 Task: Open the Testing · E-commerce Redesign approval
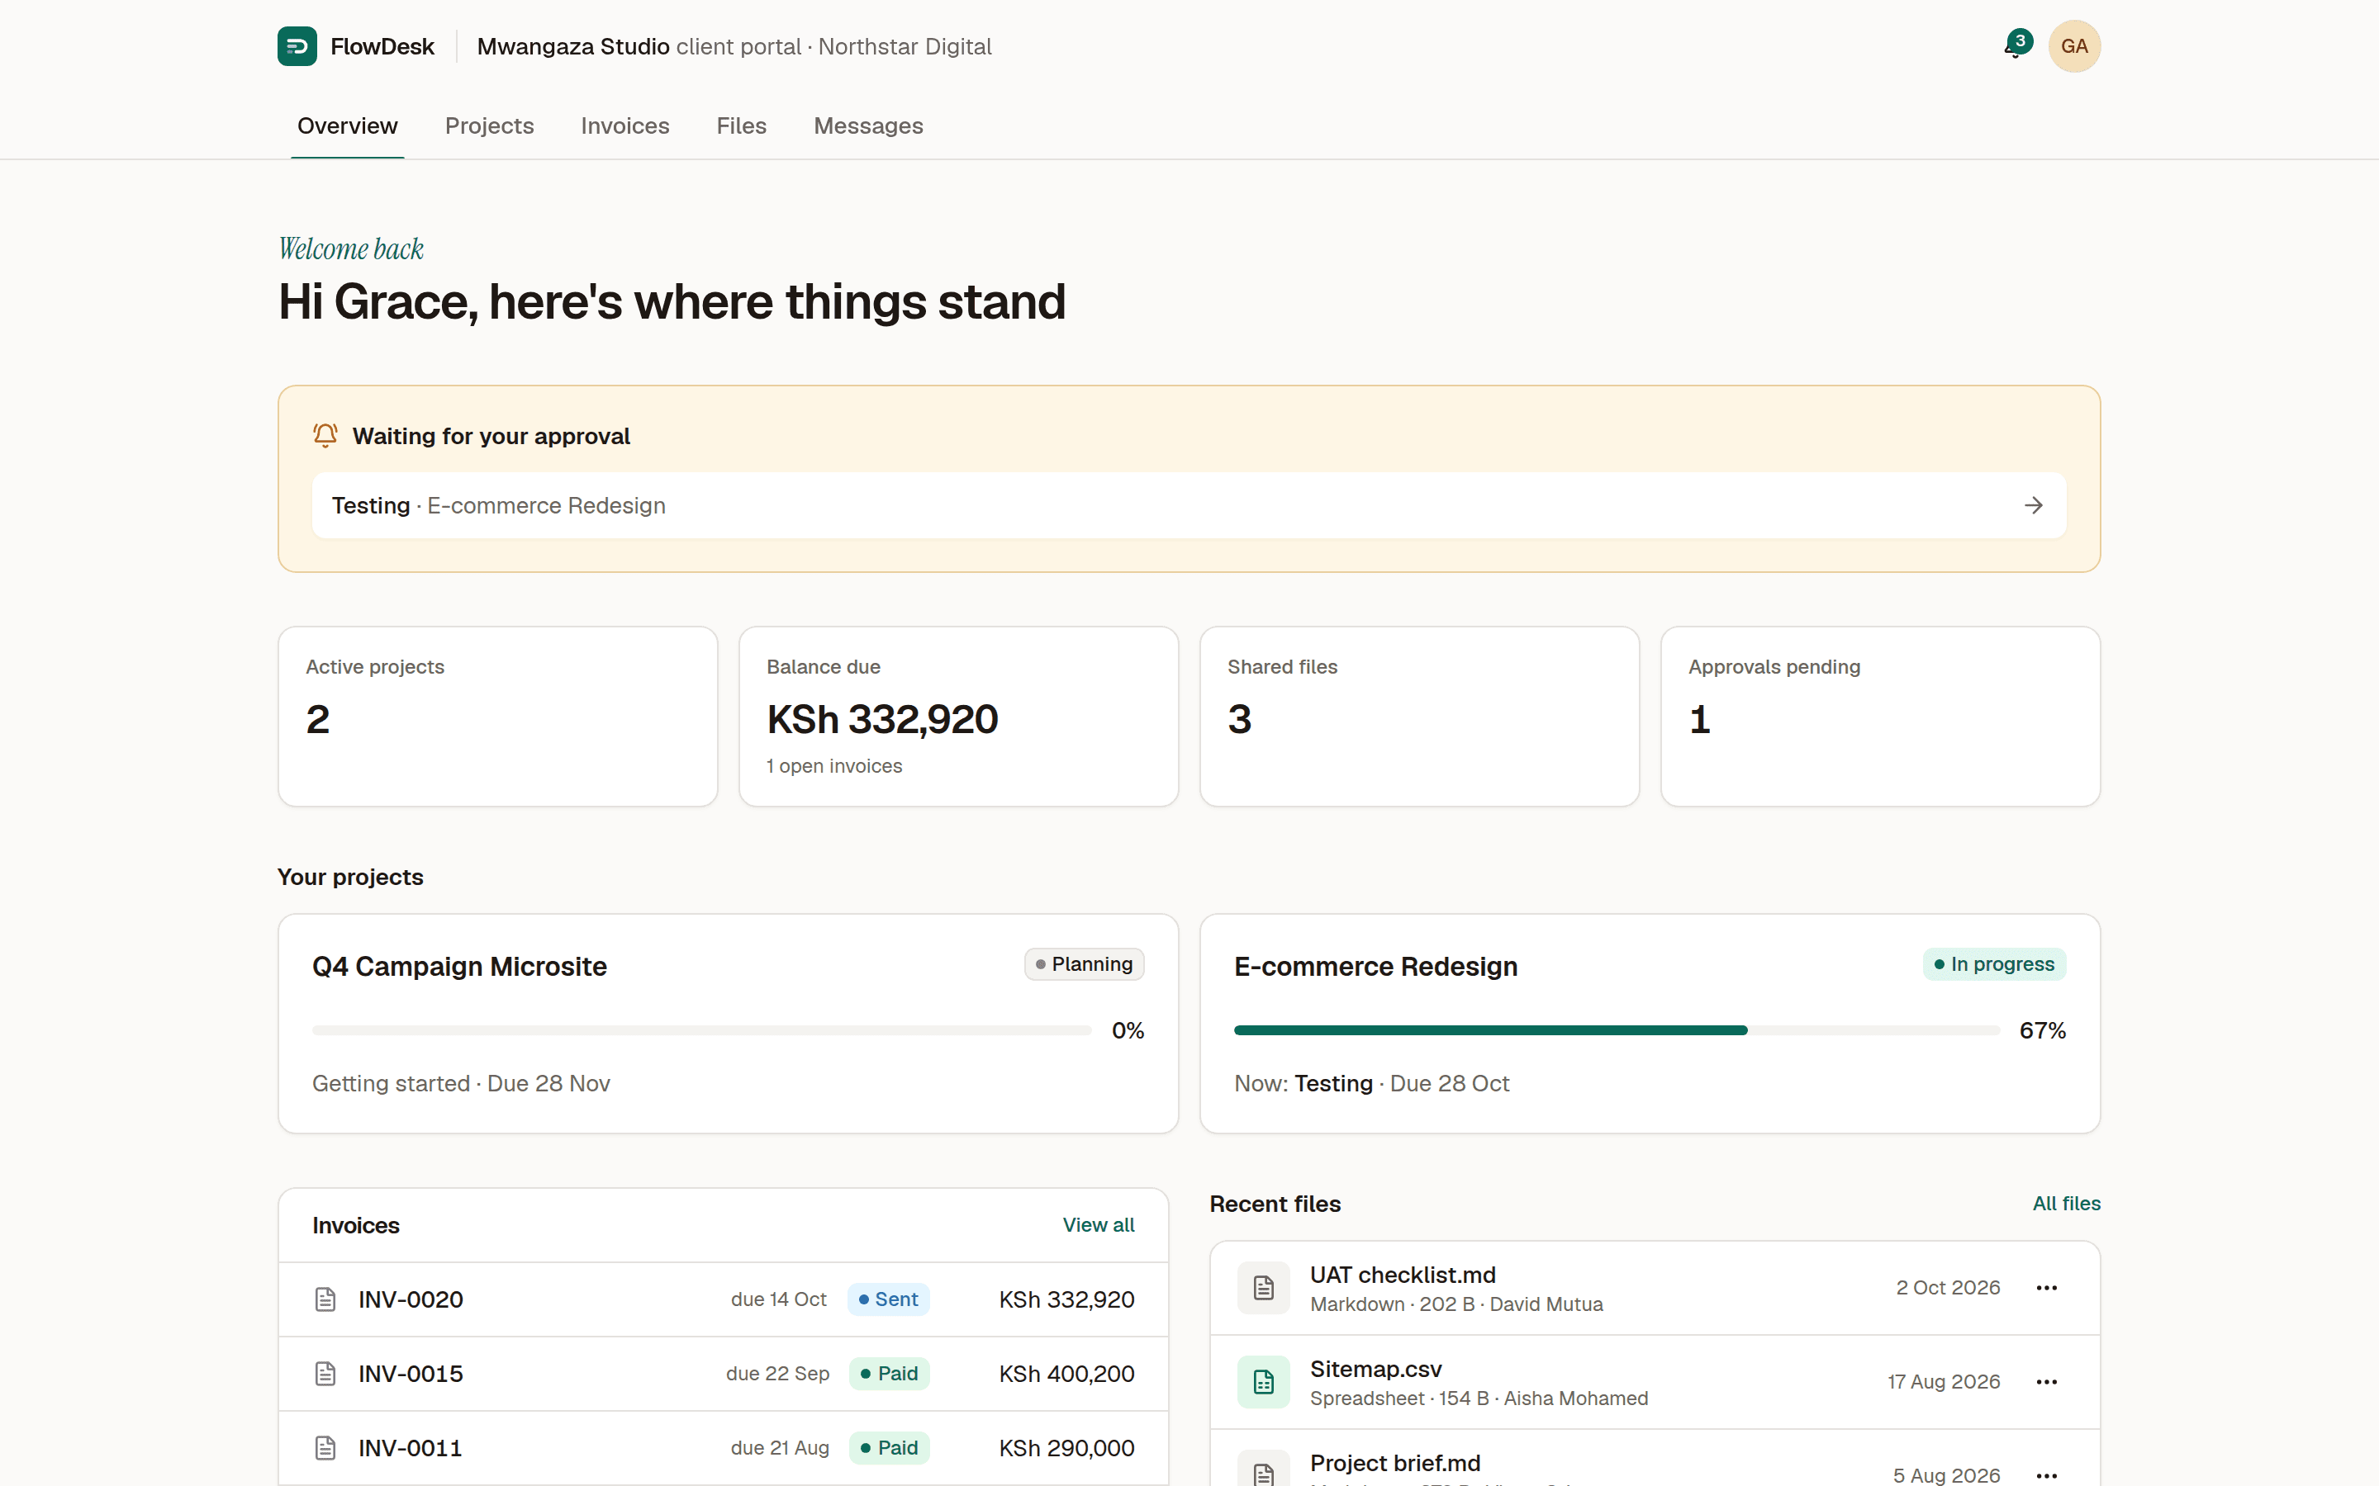pos(1189,505)
